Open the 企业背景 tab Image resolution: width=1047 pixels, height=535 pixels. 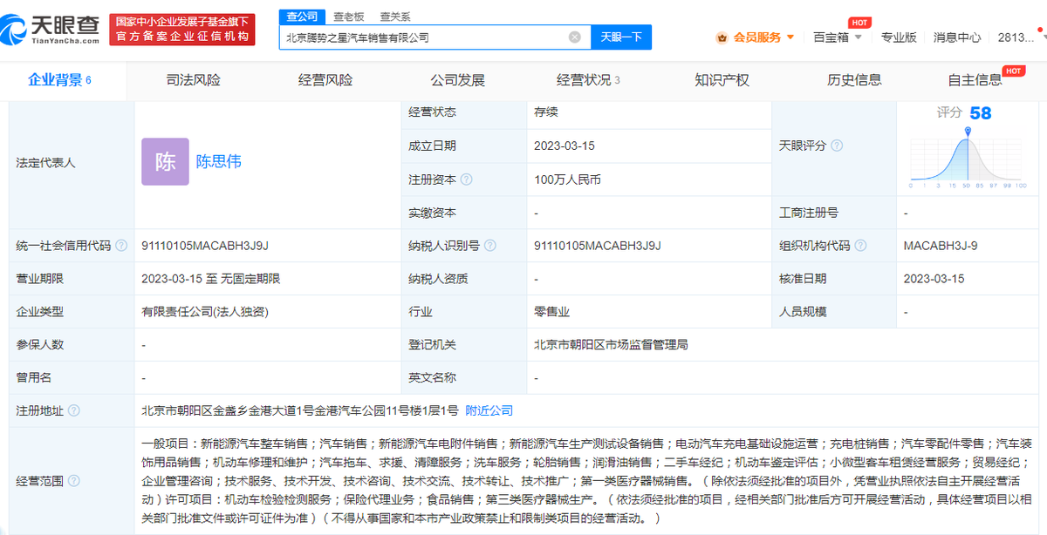[59, 80]
